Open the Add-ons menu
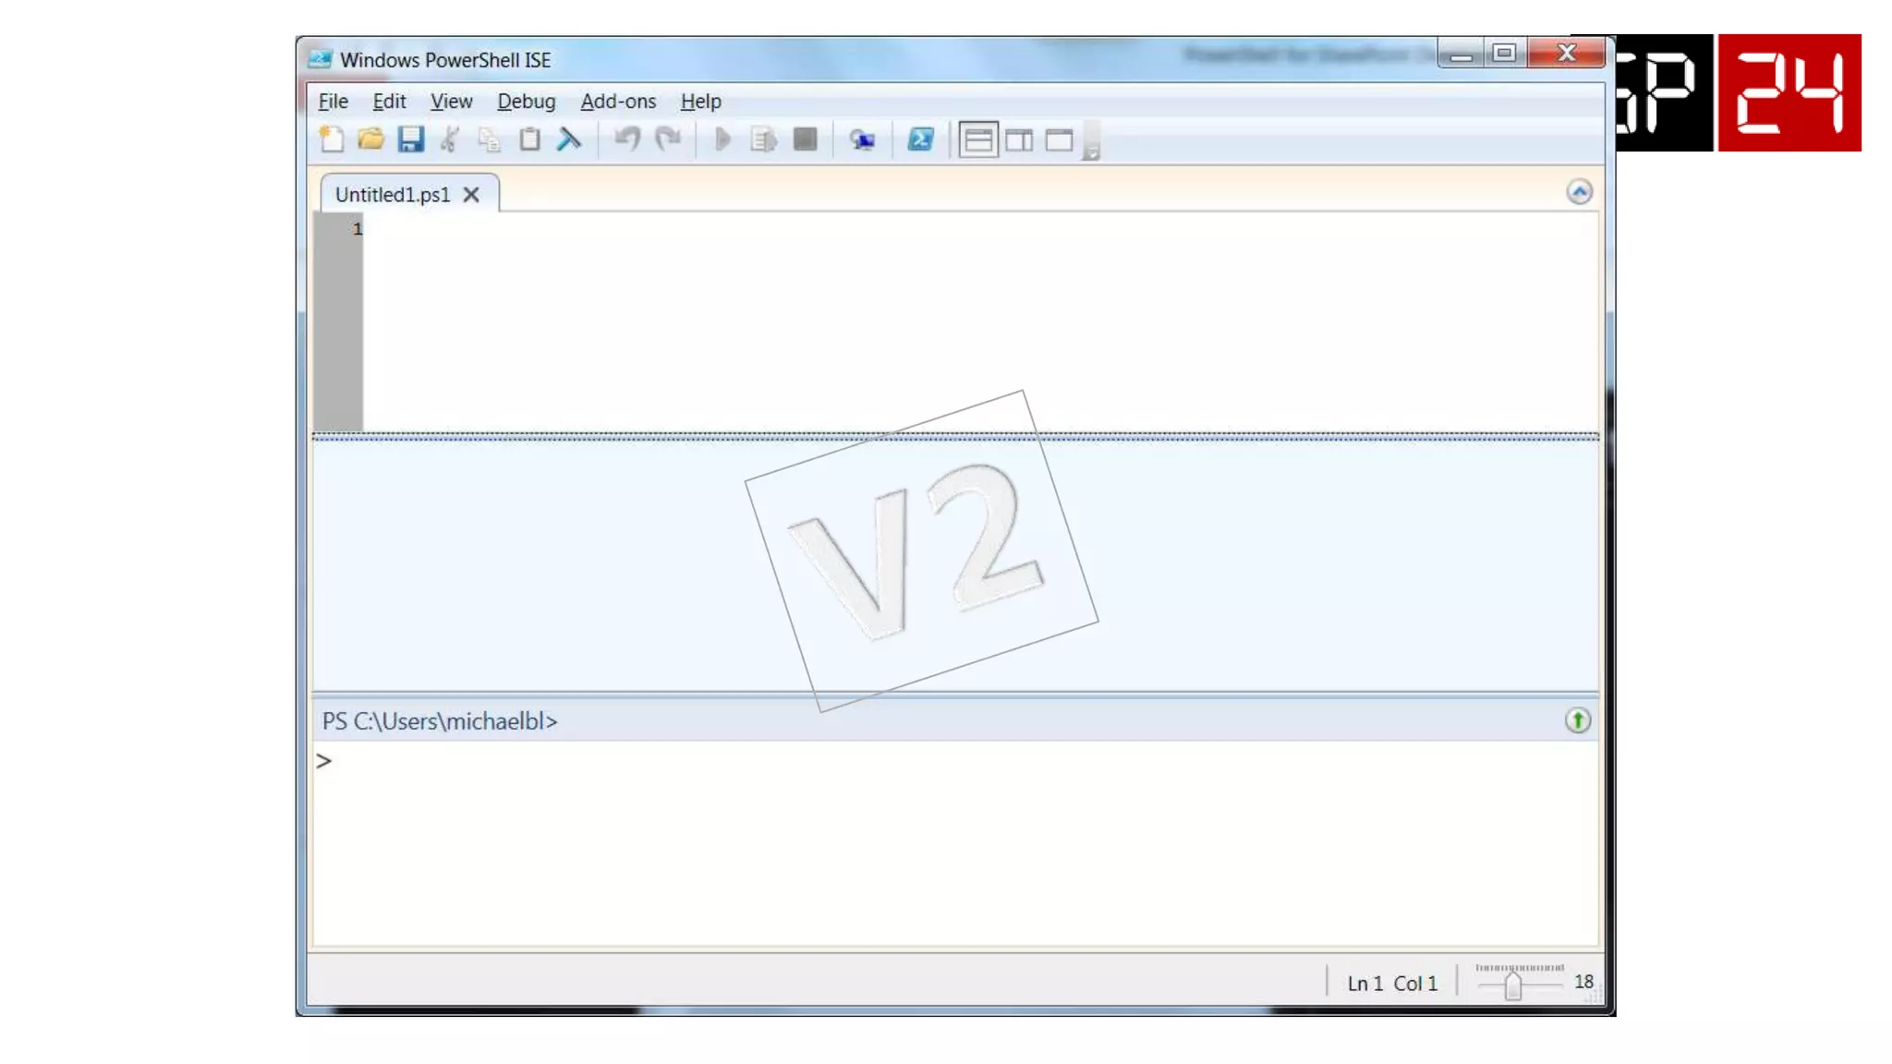 coord(618,101)
